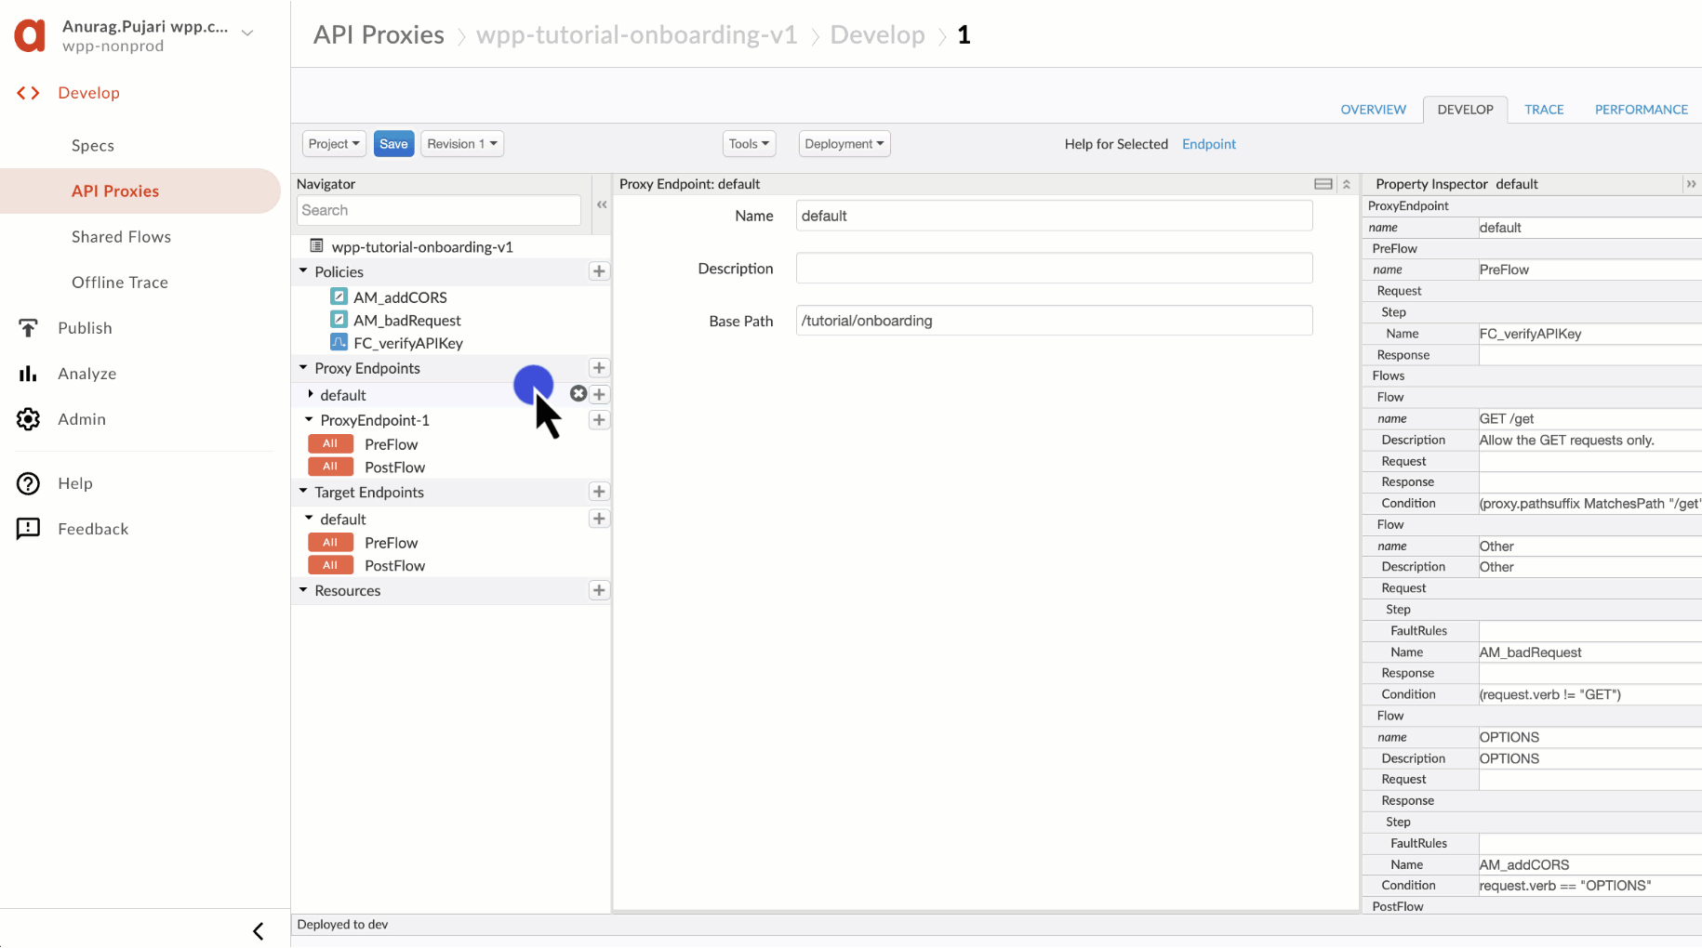Click the add icon next to Policies
This screenshot has width=1702, height=948.
(599, 271)
